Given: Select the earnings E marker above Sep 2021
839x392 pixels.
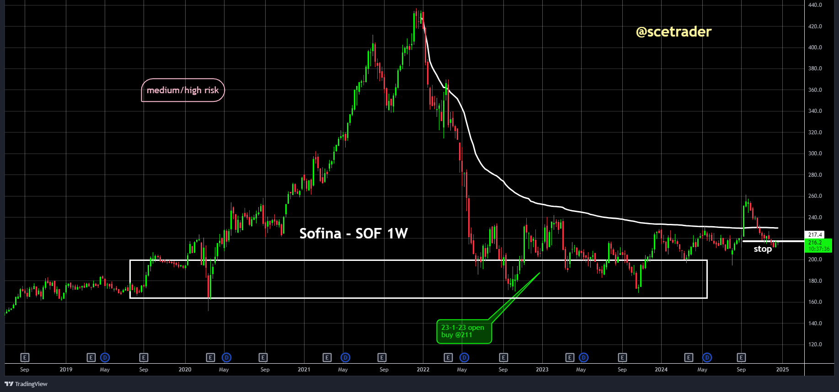Looking at the screenshot, I should (x=382, y=357).
